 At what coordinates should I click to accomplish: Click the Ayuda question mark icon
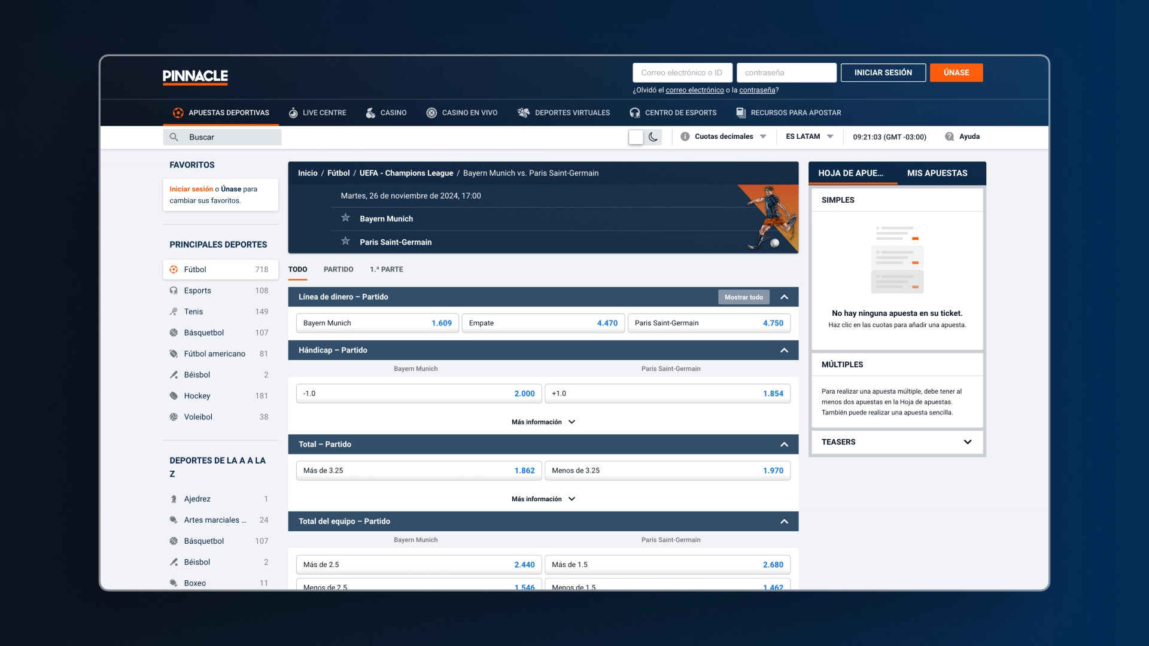pos(949,136)
